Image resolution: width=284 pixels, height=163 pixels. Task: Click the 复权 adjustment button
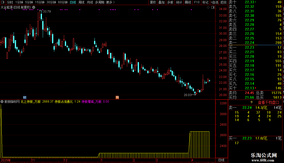pyautogui.click(x=153, y=2)
